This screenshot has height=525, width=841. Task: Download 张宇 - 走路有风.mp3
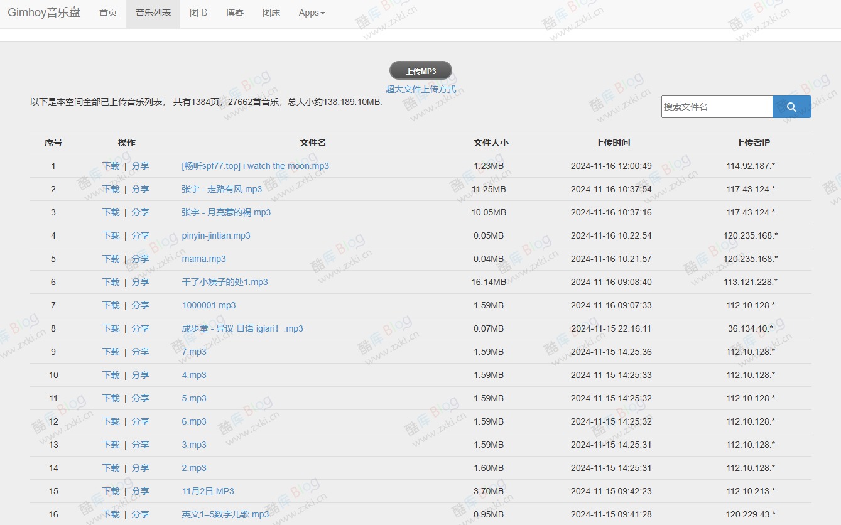click(x=111, y=189)
